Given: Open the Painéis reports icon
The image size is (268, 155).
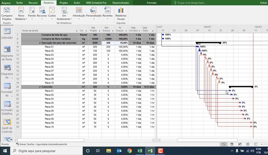Looking at the screenshot, I should click(x=32, y=14).
